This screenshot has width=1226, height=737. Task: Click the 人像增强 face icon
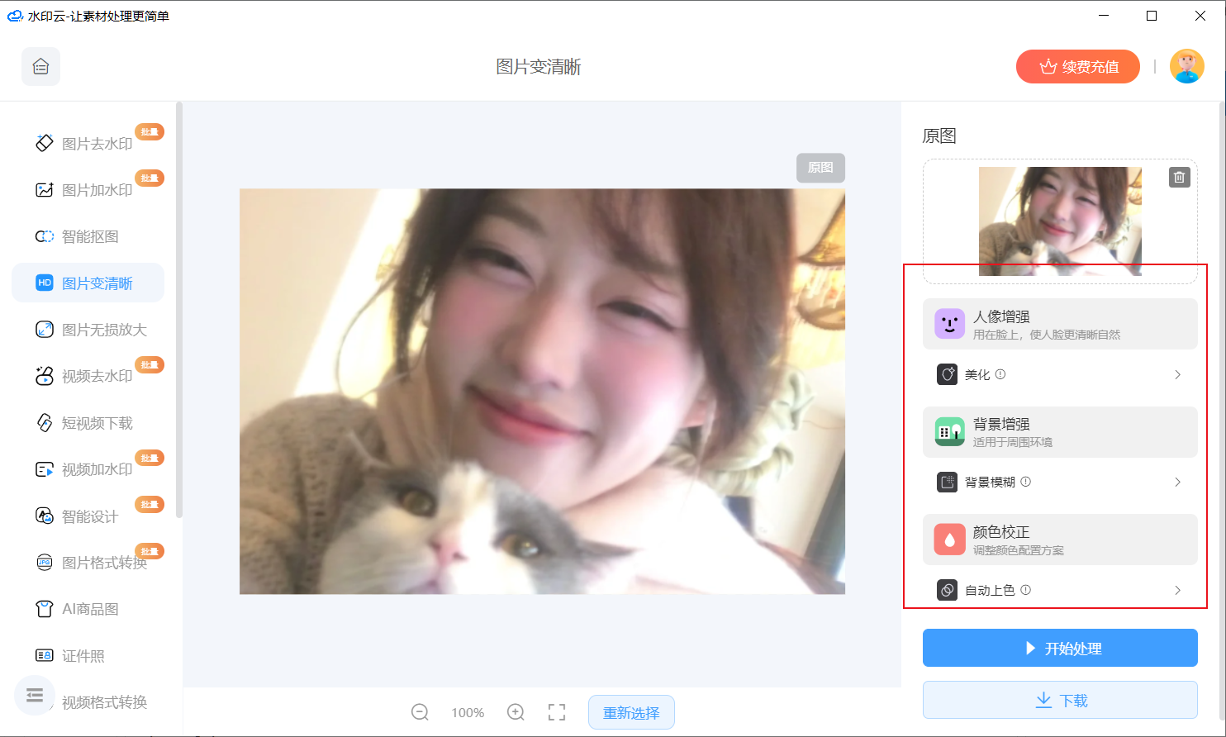[949, 324]
